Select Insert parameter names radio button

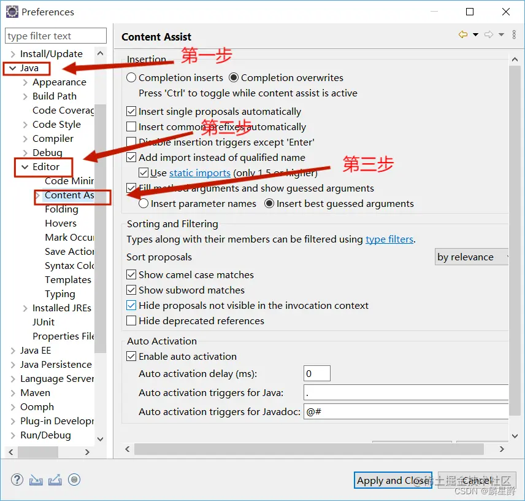[144, 203]
